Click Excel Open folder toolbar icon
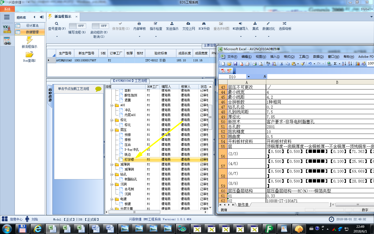 229,64
